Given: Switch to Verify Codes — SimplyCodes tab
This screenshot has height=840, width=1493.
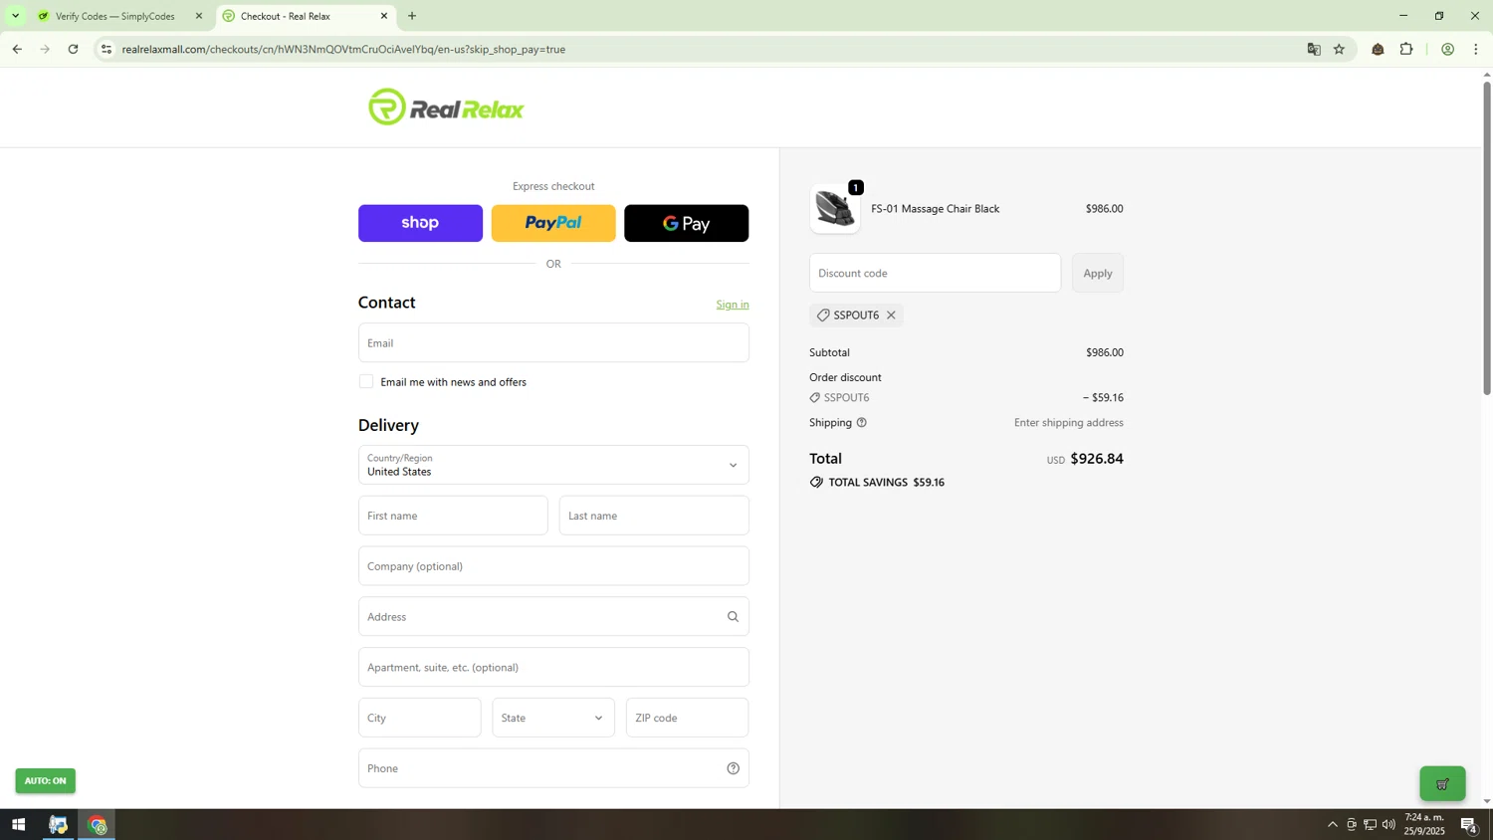Looking at the screenshot, I should point(115,16).
